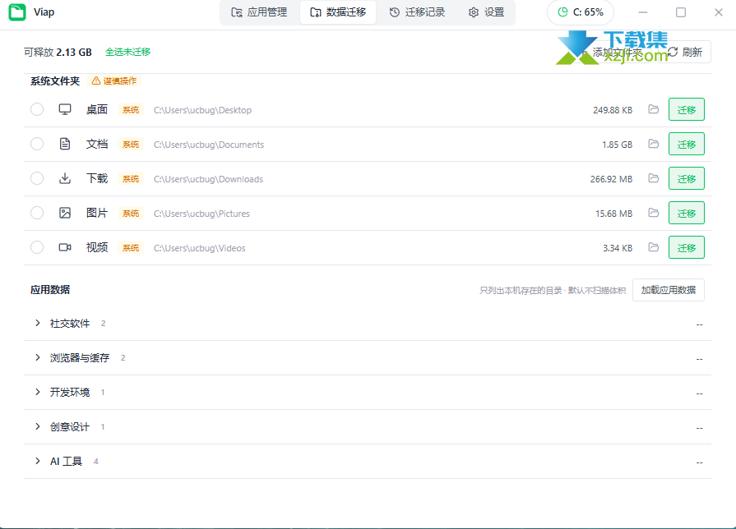The image size is (736, 529).
Task: Open the Downloads folder via its folder icon
Action: (x=654, y=178)
